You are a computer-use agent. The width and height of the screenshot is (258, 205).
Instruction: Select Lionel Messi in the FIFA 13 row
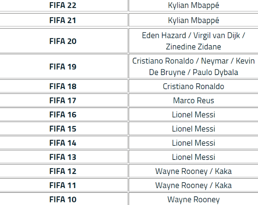click(x=193, y=157)
